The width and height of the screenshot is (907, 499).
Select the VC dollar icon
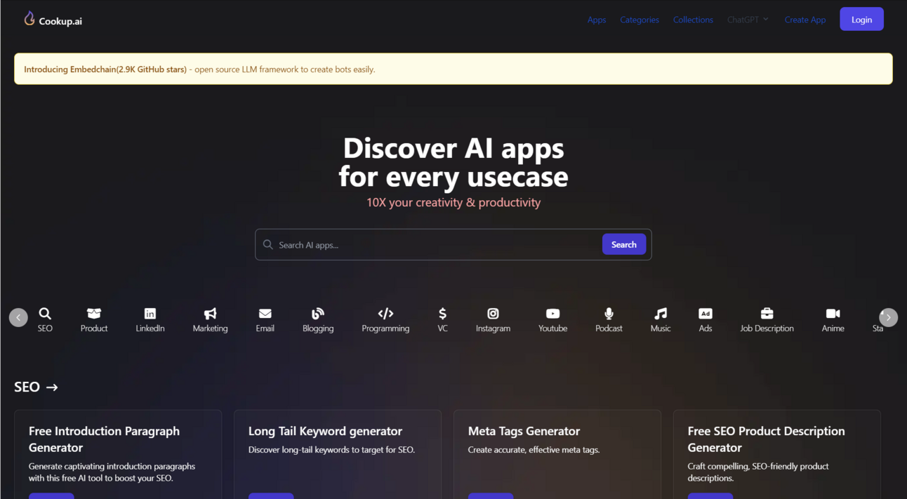pos(442,314)
